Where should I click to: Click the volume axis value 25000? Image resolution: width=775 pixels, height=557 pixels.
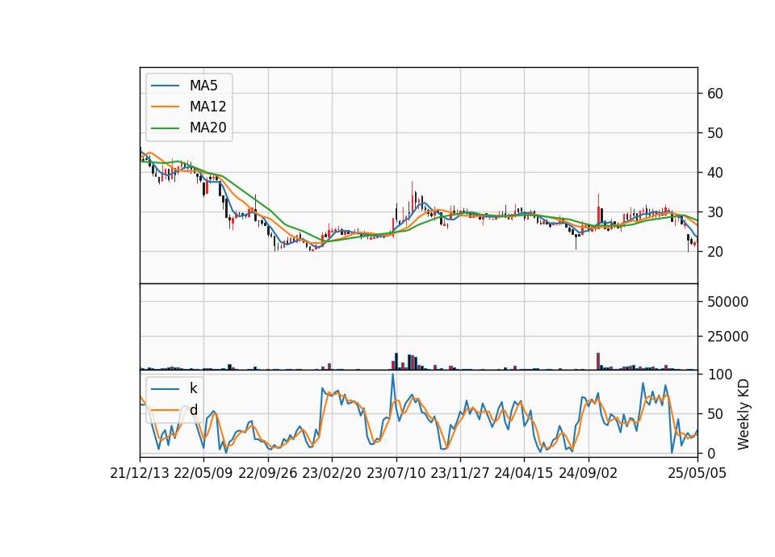pos(728,337)
